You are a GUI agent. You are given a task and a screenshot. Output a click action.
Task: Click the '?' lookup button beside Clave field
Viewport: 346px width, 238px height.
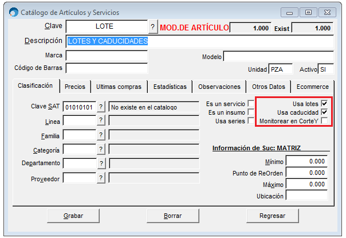153,27
